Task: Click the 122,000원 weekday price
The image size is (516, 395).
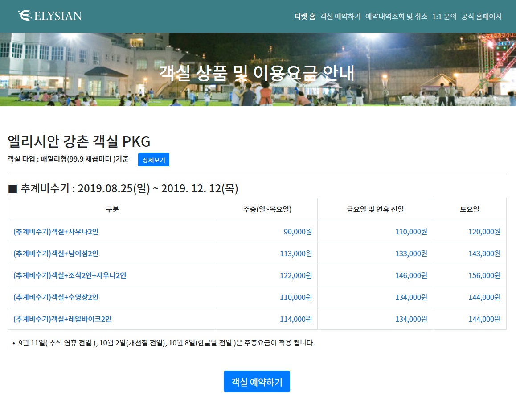Action: (296, 275)
